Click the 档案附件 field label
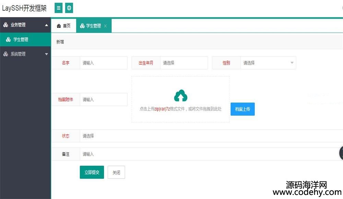Screen dimensions: 343x199 tap(66, 99)
